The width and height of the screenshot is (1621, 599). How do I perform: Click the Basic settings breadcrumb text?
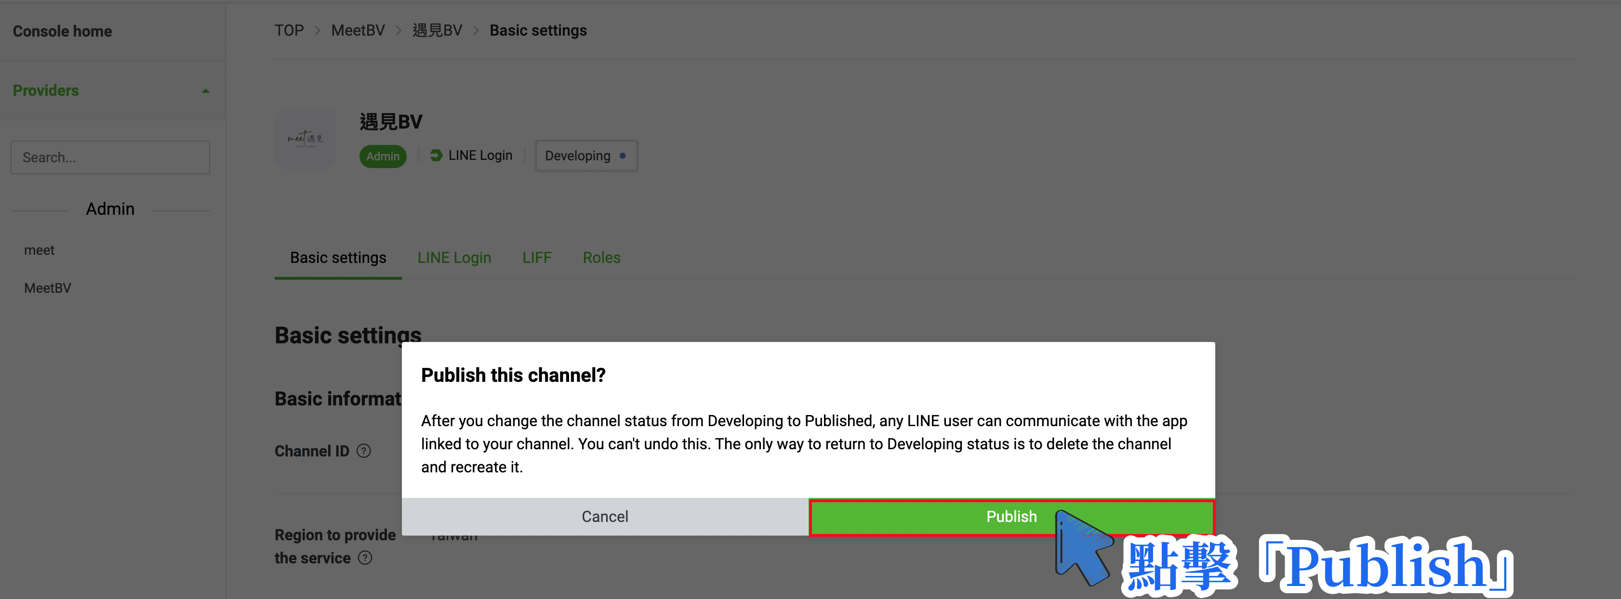[x=538, y=30]
